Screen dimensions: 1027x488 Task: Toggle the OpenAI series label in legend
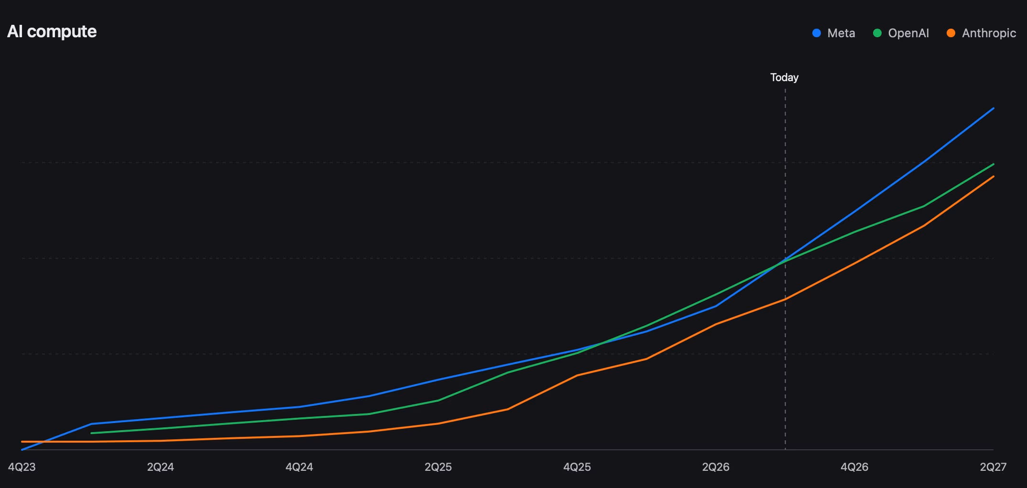908,33
